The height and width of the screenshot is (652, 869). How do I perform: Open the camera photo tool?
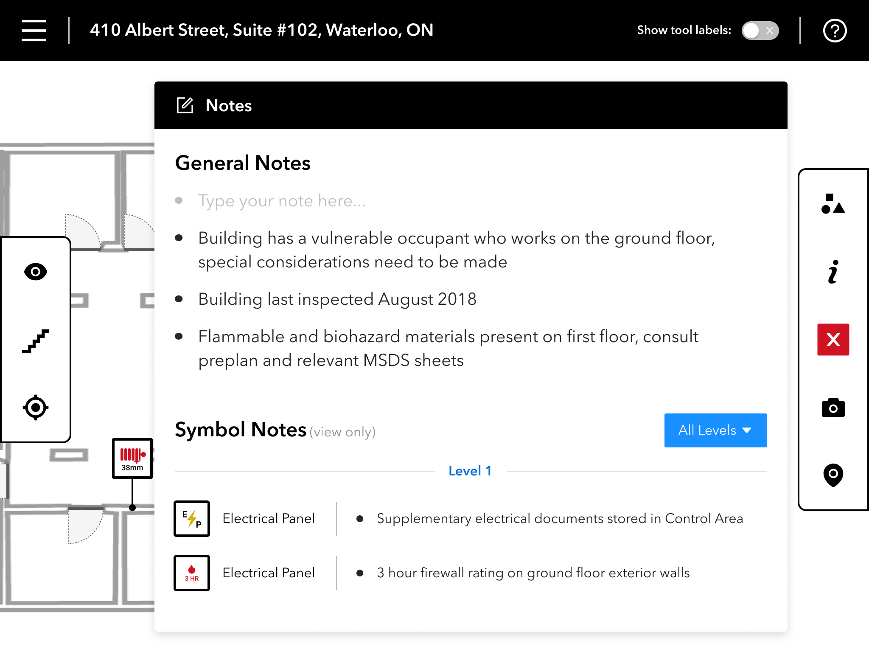point(833,408)
